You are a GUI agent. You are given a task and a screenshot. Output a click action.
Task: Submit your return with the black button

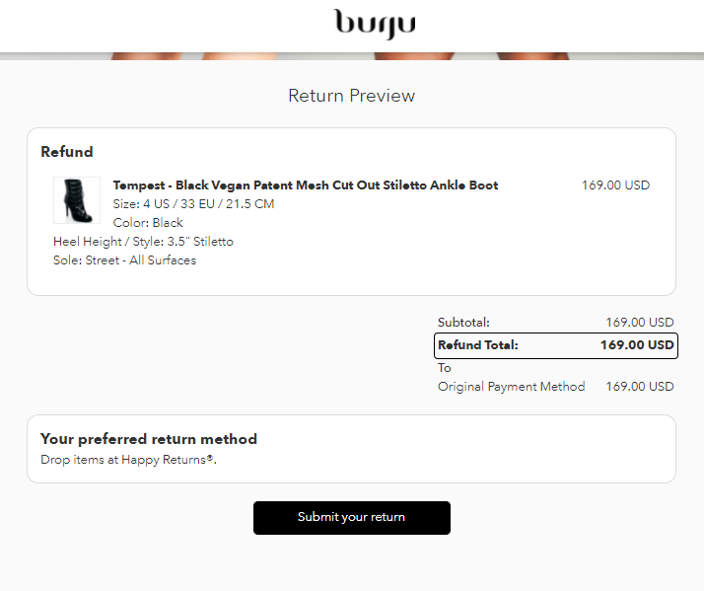click(x=352, y=518)
